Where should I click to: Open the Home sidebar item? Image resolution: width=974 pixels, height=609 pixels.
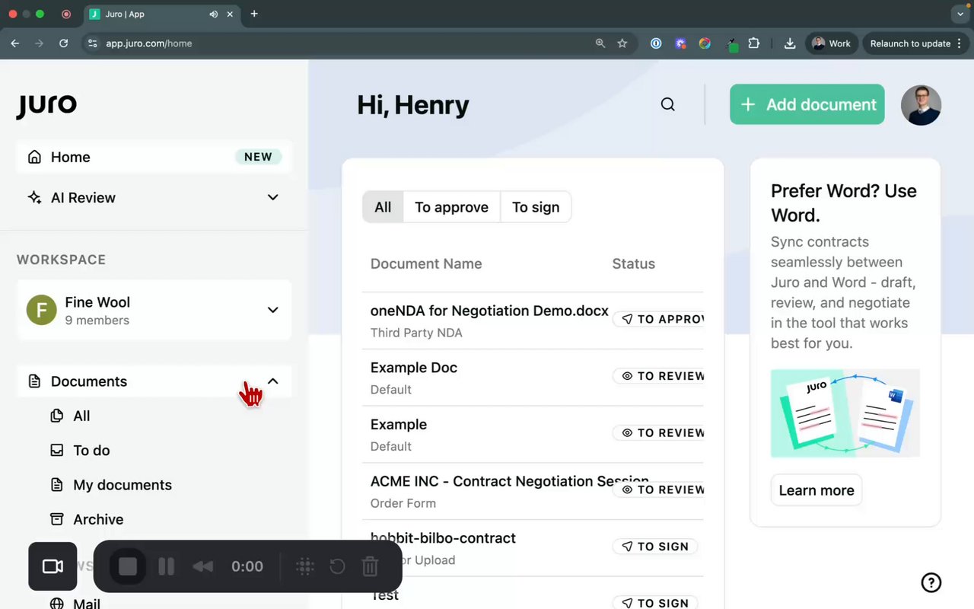(x=154, y=157)
